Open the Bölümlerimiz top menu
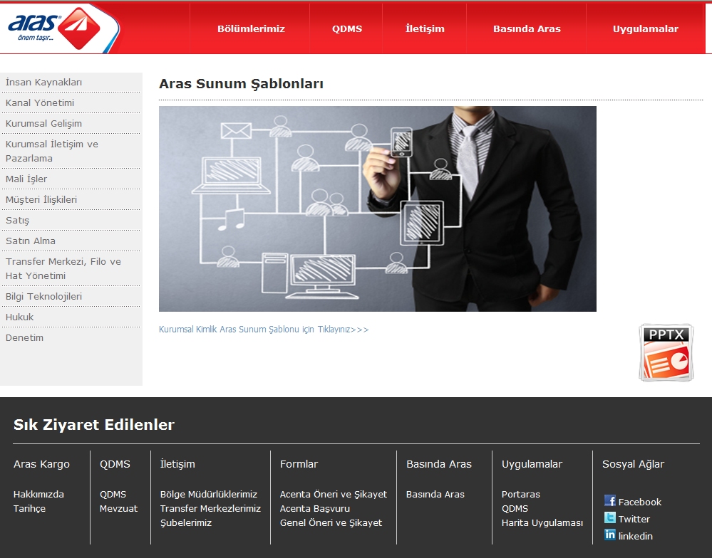 (x=251, y=29)
